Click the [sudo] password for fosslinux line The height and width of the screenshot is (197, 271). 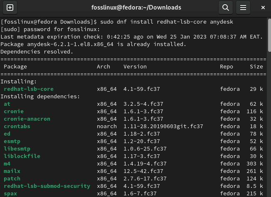[50, 29]
